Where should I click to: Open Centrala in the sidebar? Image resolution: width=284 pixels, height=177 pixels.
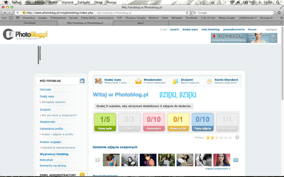pyautogui.click(x=45, y=89)
